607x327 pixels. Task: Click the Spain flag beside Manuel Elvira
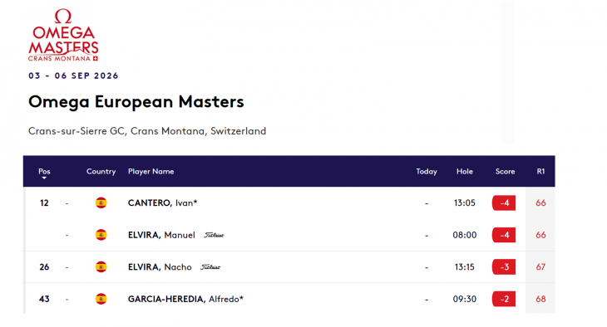(101, 235)
